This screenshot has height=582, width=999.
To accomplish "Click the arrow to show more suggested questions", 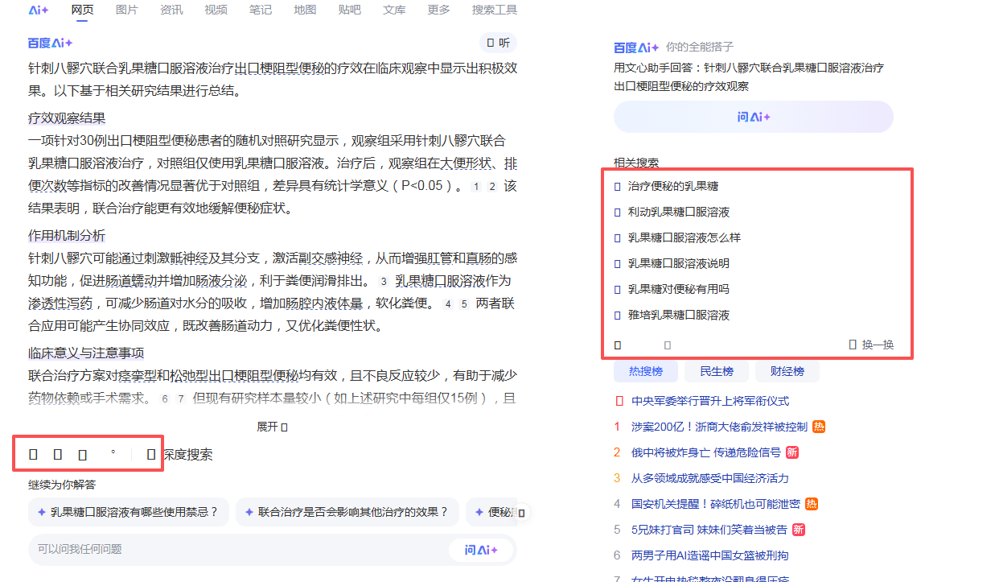I will click(521, 513).
